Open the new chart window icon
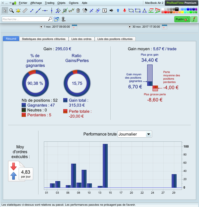 56,19
